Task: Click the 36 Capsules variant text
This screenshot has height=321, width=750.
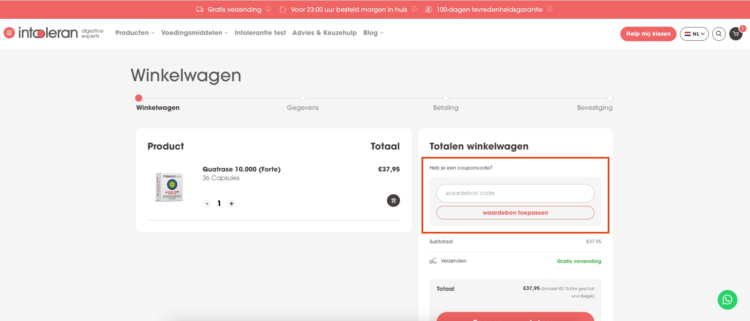Action: [x=221, y=178]
